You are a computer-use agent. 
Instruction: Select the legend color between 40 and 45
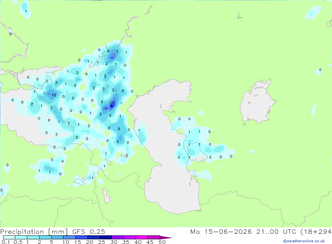142,237
